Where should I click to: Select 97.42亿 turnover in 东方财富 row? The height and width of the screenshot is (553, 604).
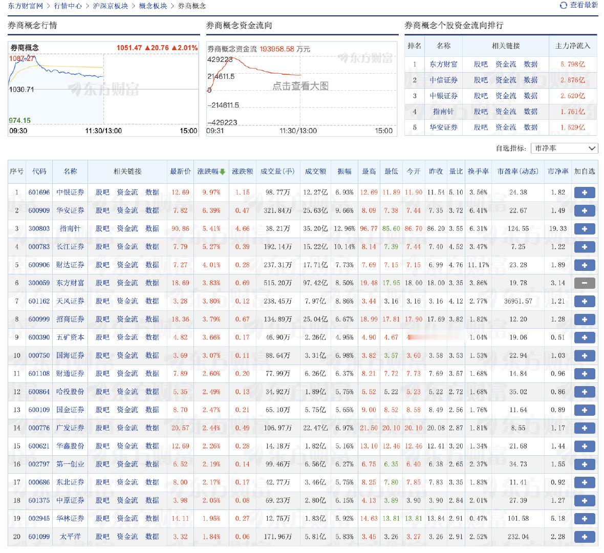click(315, 283)
